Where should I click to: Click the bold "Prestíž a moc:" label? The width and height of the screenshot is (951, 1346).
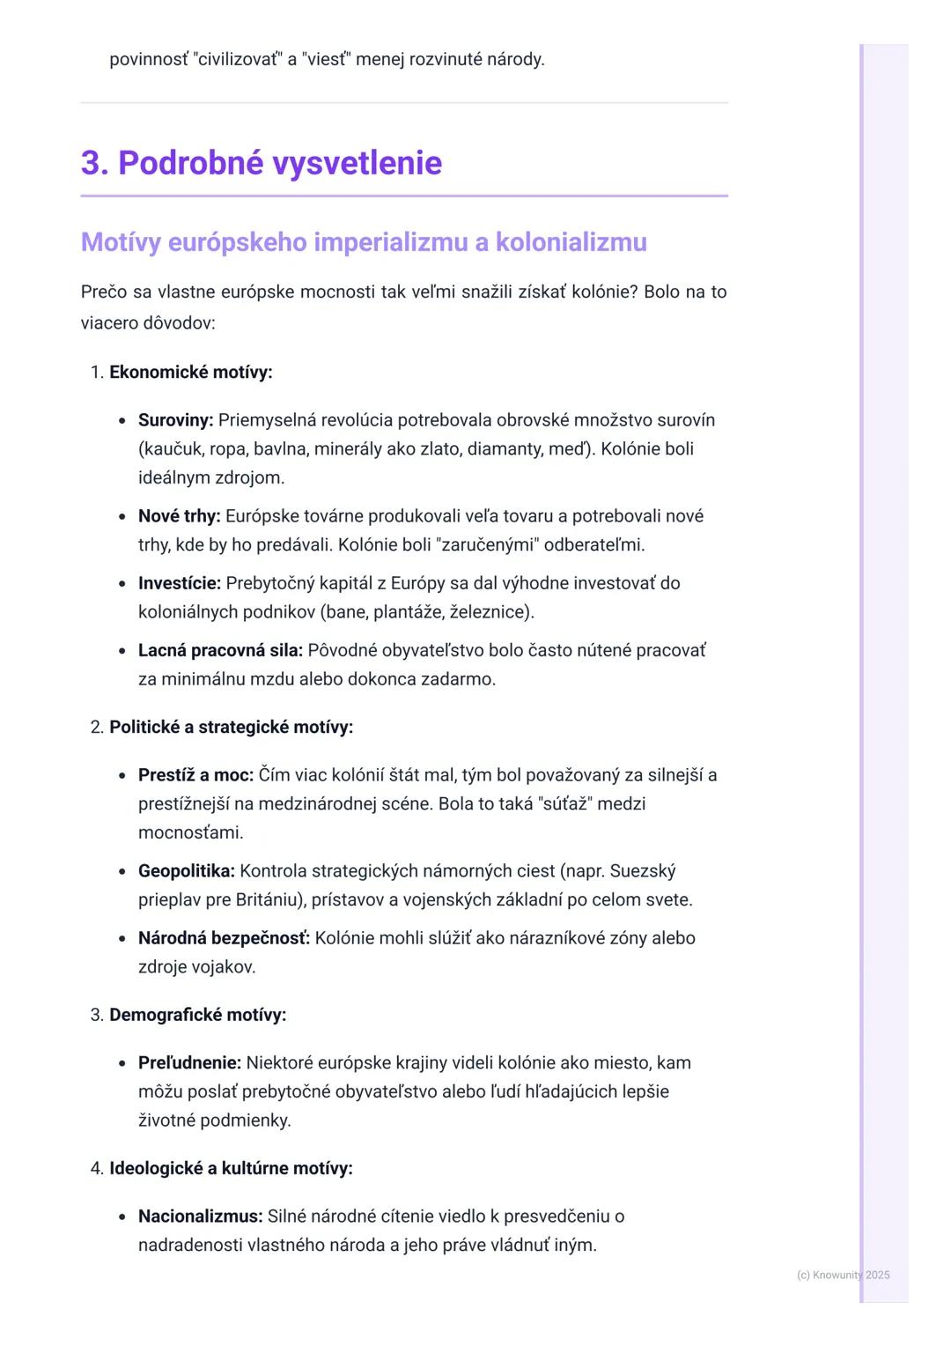point(195,775)
